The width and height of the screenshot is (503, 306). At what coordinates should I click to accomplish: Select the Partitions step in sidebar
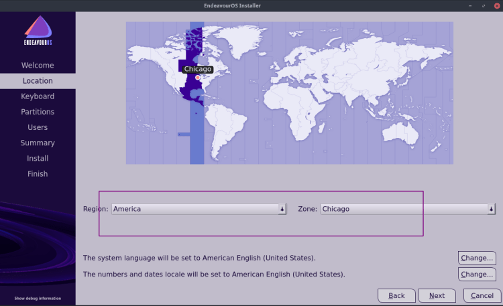38,112
